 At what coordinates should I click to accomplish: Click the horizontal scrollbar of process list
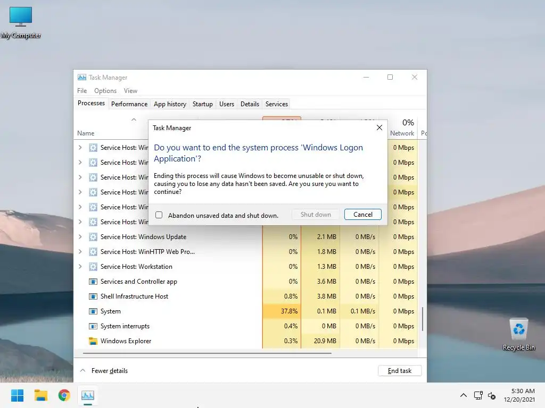[x=207, y=353]
